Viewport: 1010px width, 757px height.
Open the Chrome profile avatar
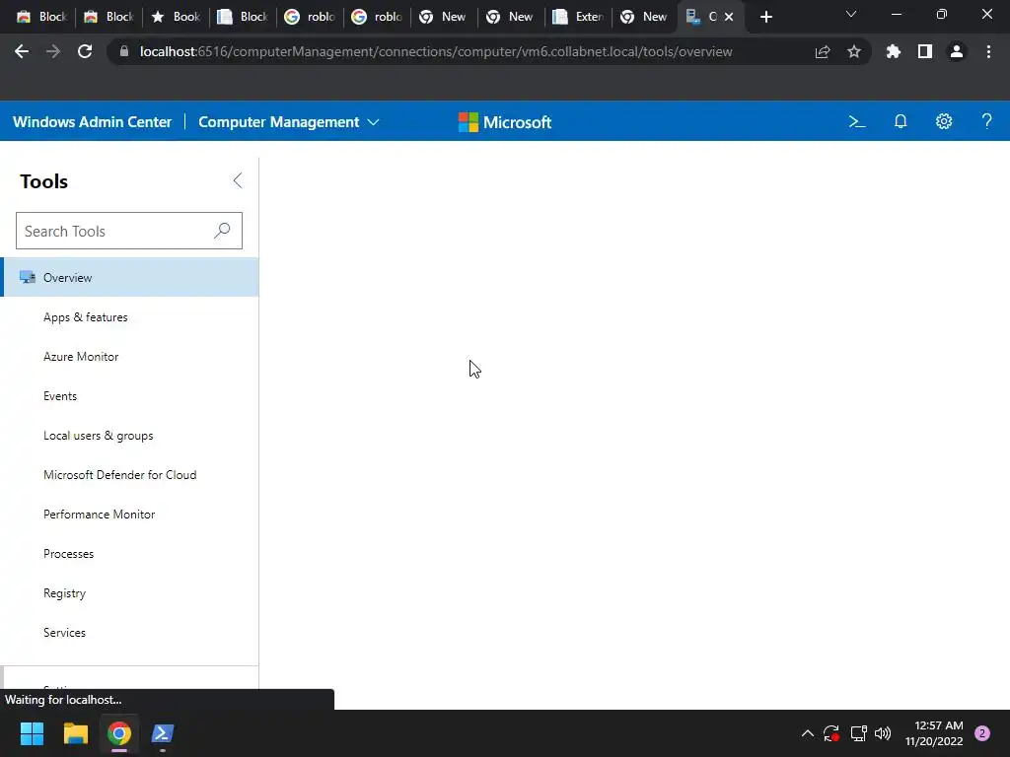point(957,51)
